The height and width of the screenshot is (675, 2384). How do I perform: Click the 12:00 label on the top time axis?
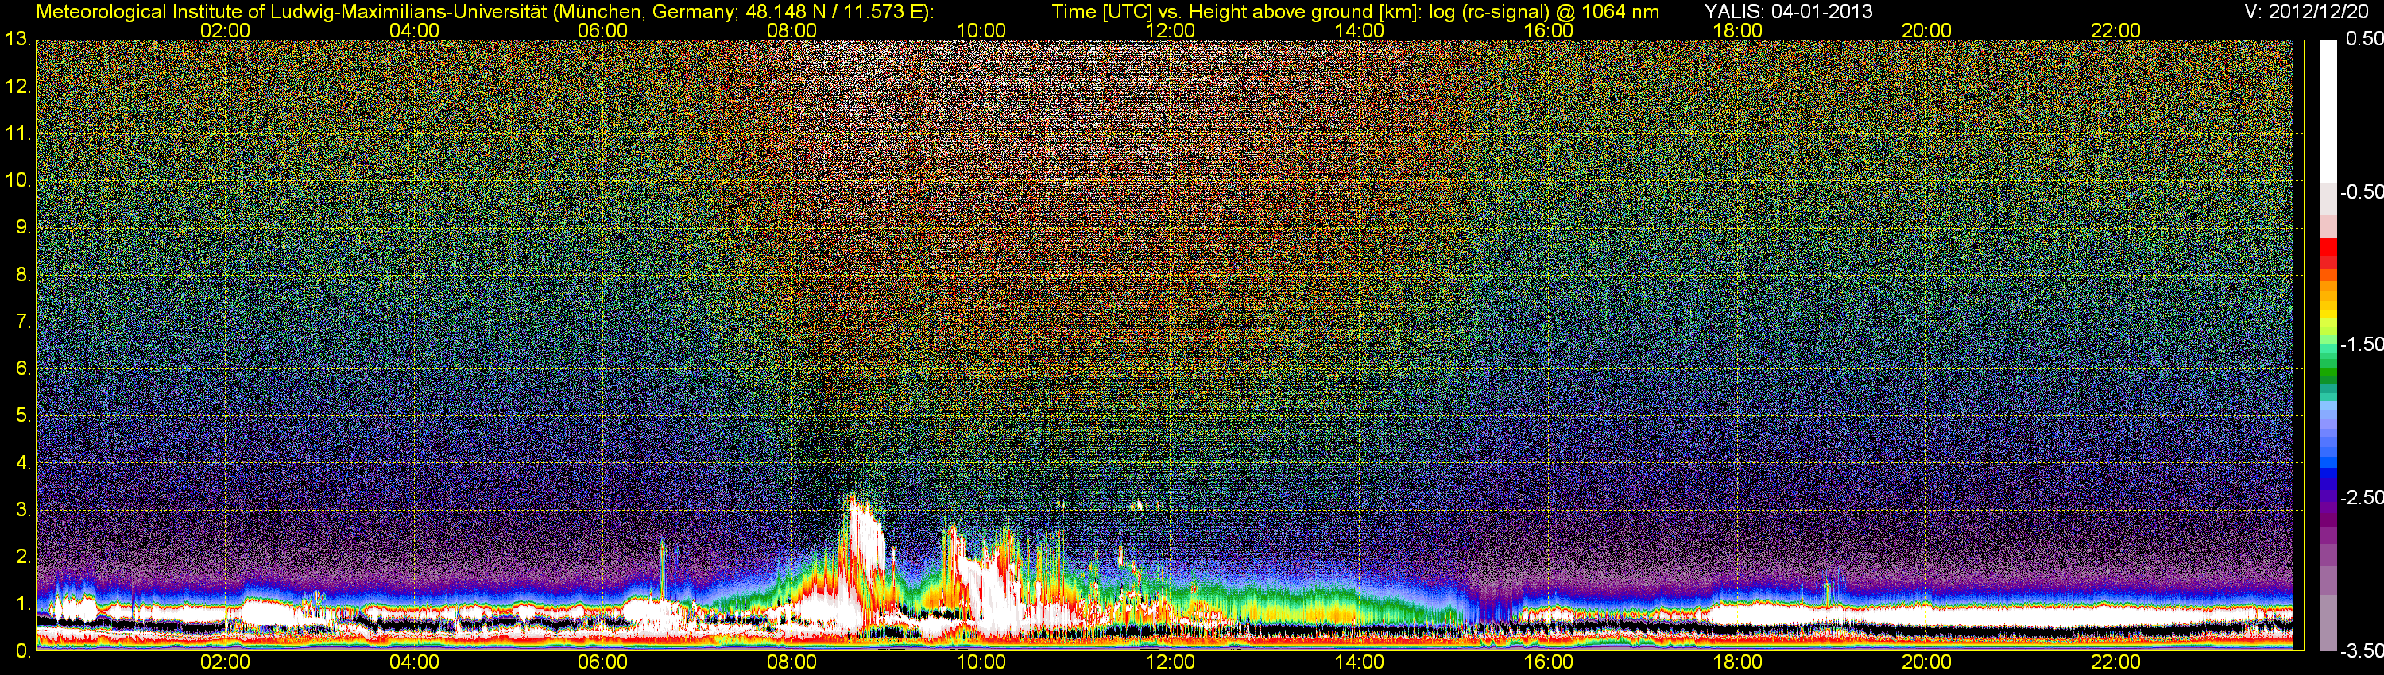[x=1170, y=30]
